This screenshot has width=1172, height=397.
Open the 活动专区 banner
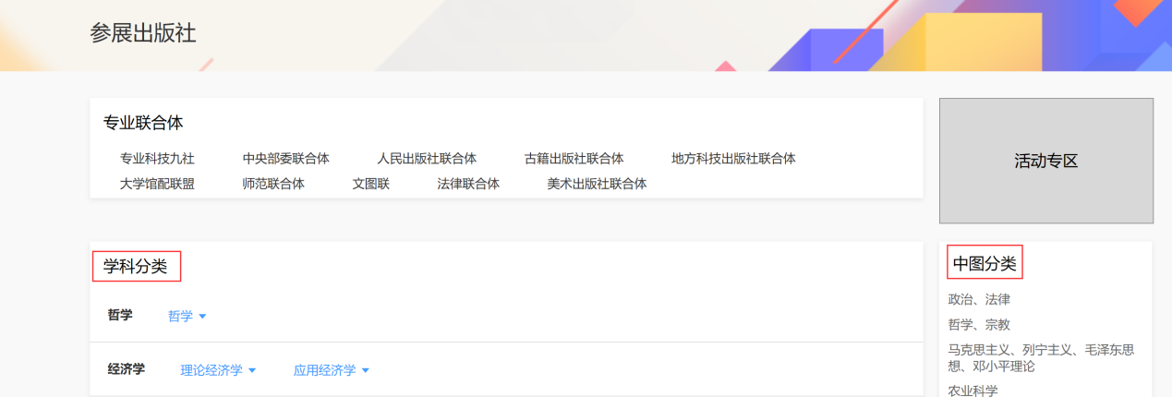click(1046, 161)
